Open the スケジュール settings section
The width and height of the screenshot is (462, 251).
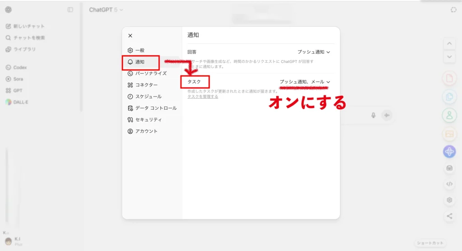[152, 97]
